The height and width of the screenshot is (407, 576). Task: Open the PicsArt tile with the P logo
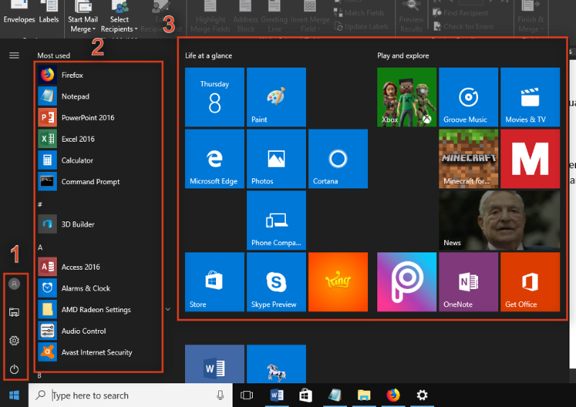407,282
